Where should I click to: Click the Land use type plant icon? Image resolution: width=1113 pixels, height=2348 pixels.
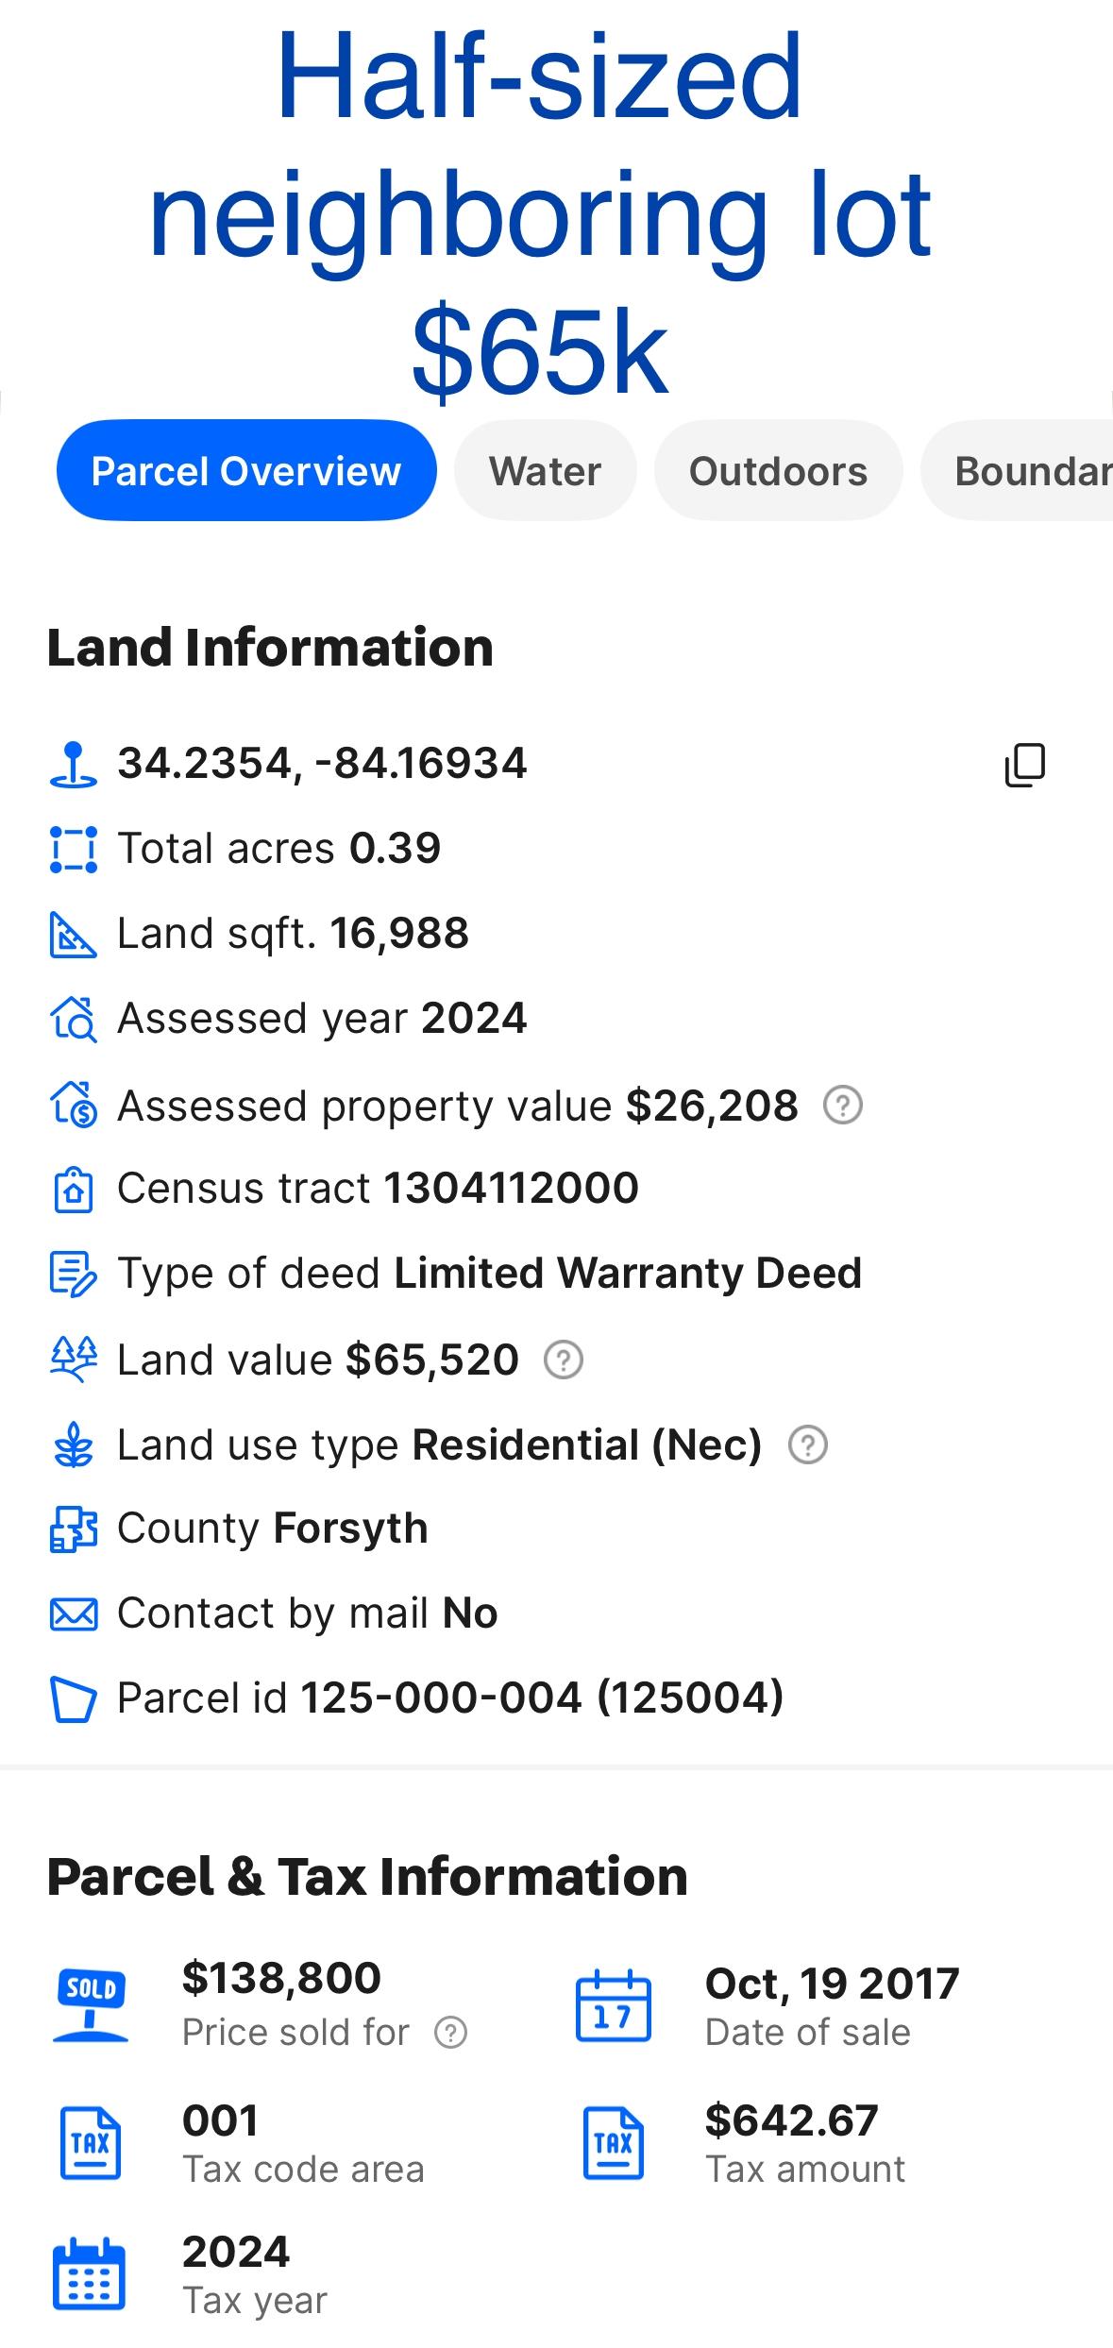coord(73,1445)
